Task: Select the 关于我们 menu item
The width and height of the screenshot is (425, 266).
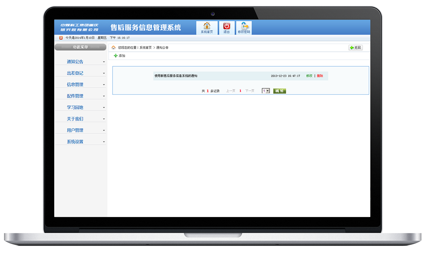Action: [75, 119]
